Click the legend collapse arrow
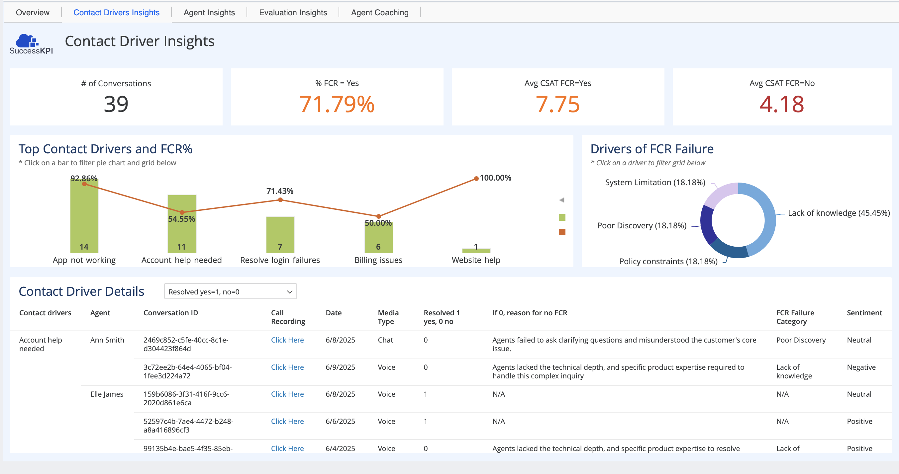 point(561,200)
